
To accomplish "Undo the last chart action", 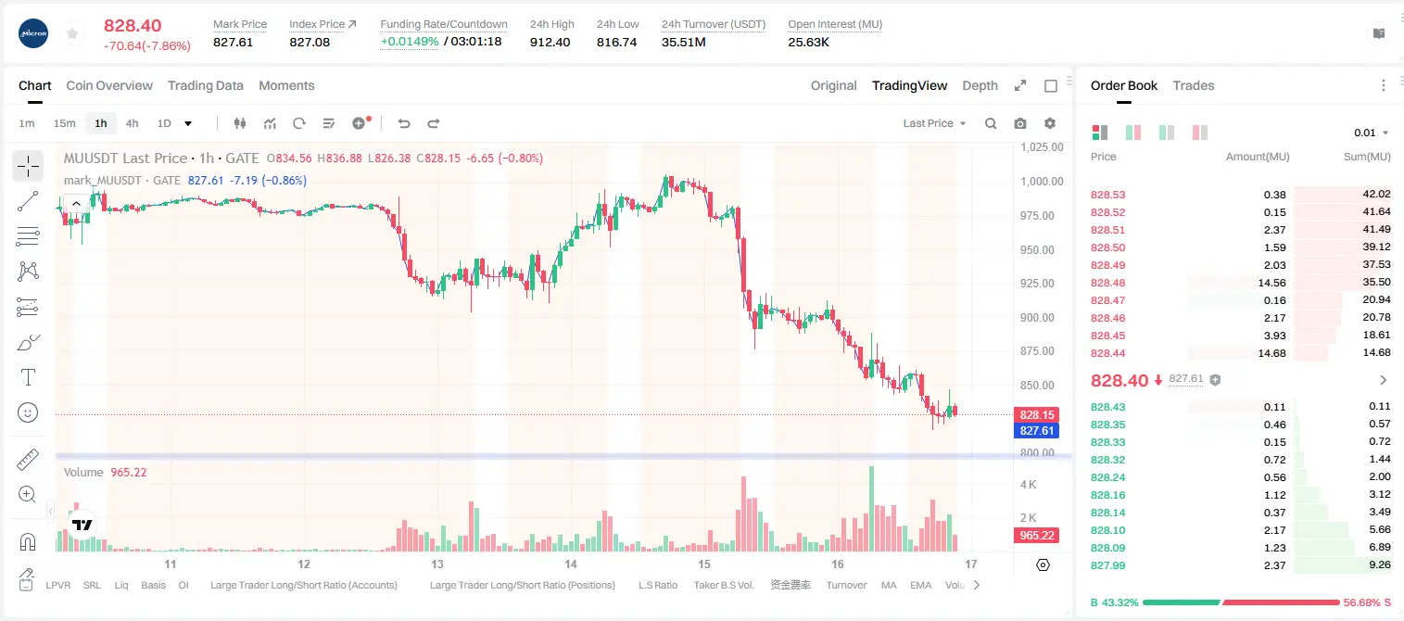I will [x=404, y=123].
